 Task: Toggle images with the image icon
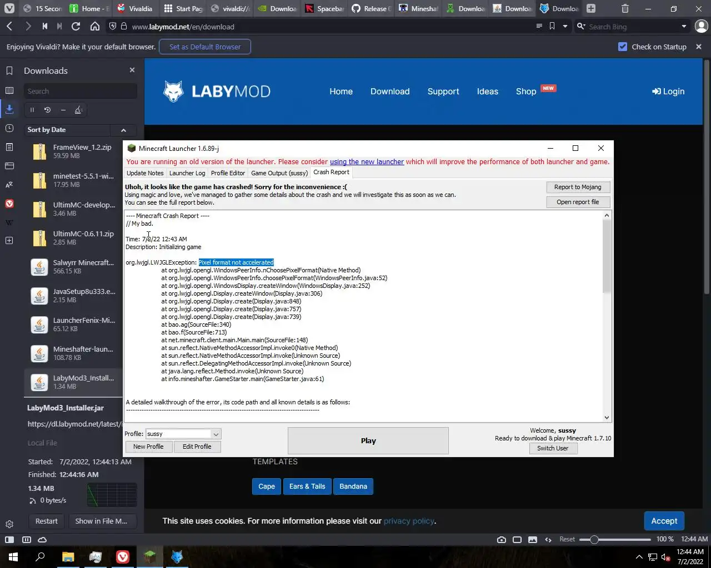click(533, 539)
